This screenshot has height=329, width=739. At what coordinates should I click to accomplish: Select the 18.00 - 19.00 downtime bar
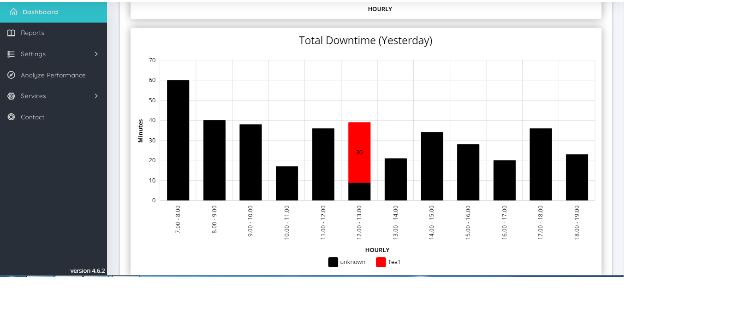pyautogui.click(x=577, y=177)
